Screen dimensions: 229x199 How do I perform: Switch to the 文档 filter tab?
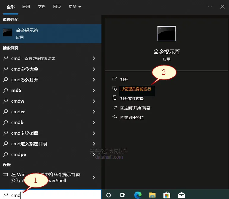click(x=42, y=7)
